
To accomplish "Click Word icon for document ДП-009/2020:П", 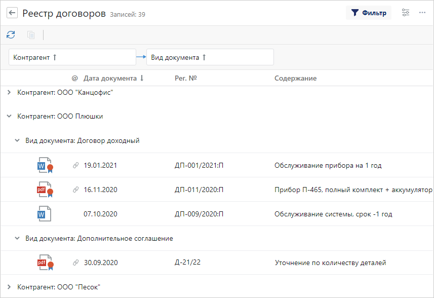I will pyautogui.click(x=44, y=214).
